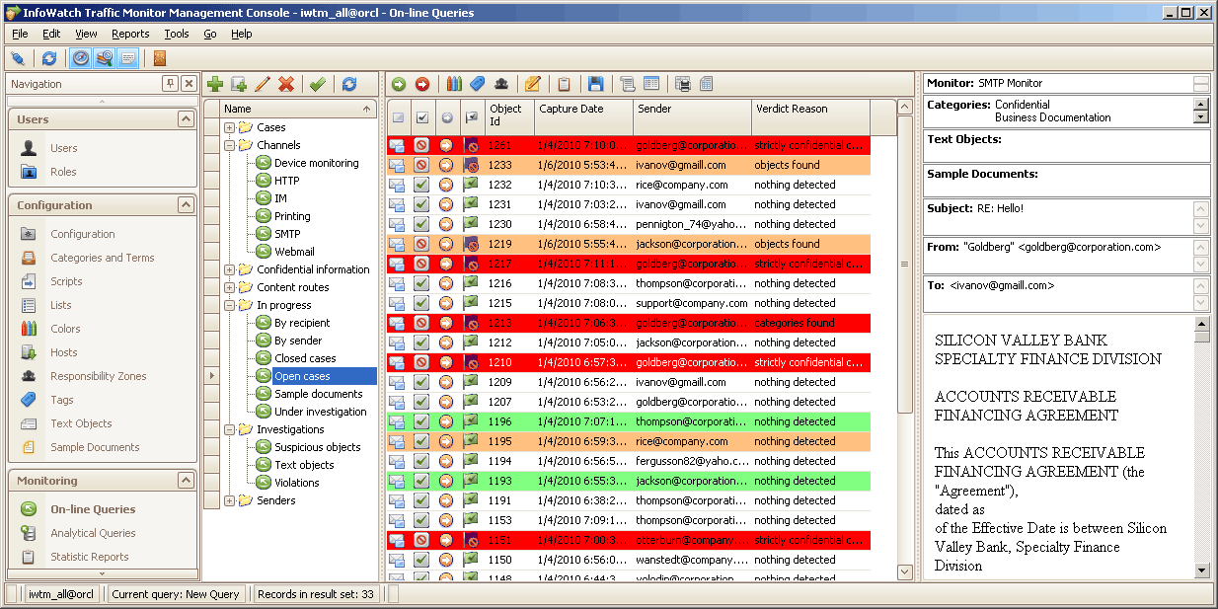
Task: Select result row with Object Id 1261
Action: (x=628, y=145)
